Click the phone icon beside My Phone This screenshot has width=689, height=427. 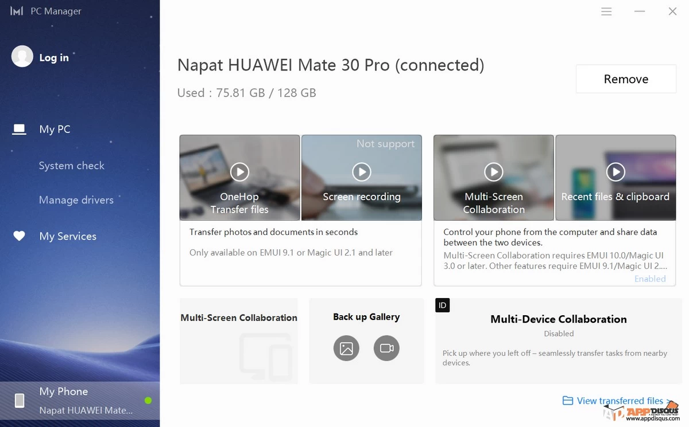[20, 401]
